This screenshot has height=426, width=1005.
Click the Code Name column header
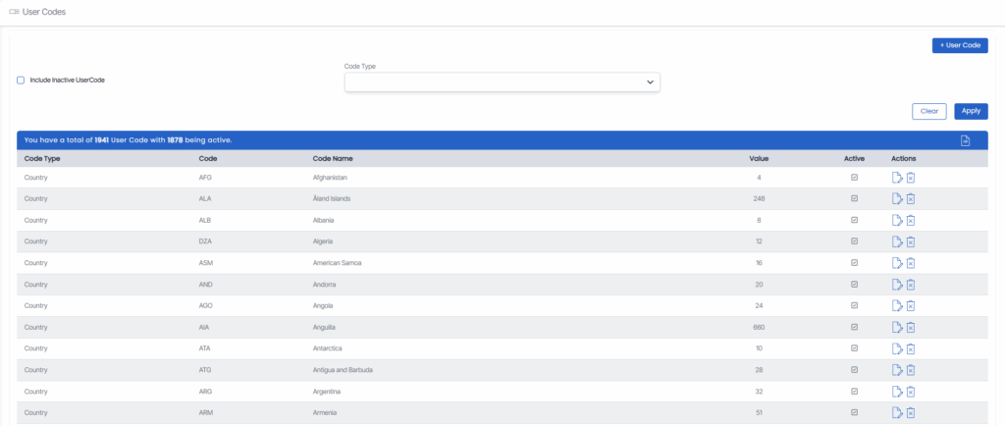click(333, 158)
